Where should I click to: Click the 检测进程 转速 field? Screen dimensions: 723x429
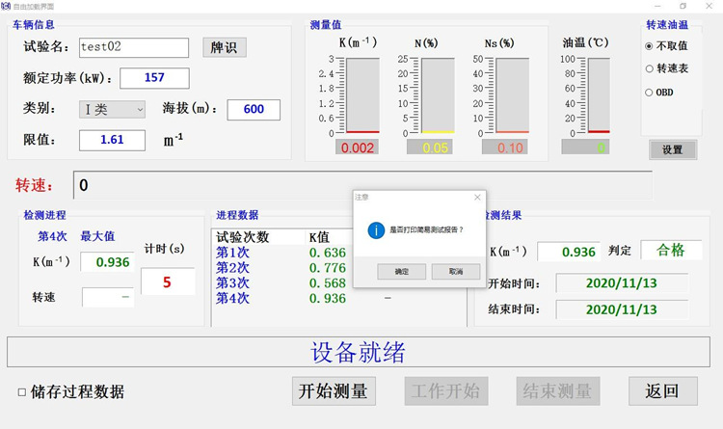[x=108, y=297]
